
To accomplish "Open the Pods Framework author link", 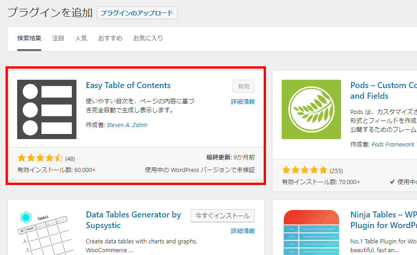I will coord(393,144).
